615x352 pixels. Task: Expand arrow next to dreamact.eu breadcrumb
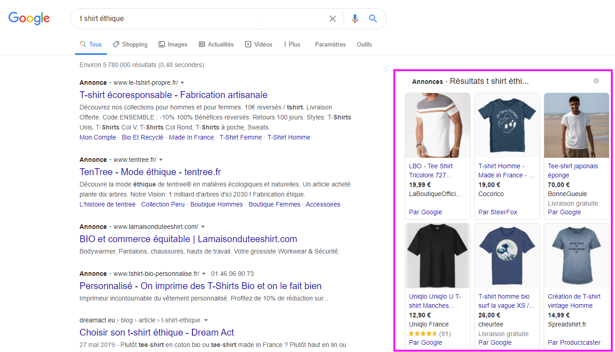pos(206,321)
